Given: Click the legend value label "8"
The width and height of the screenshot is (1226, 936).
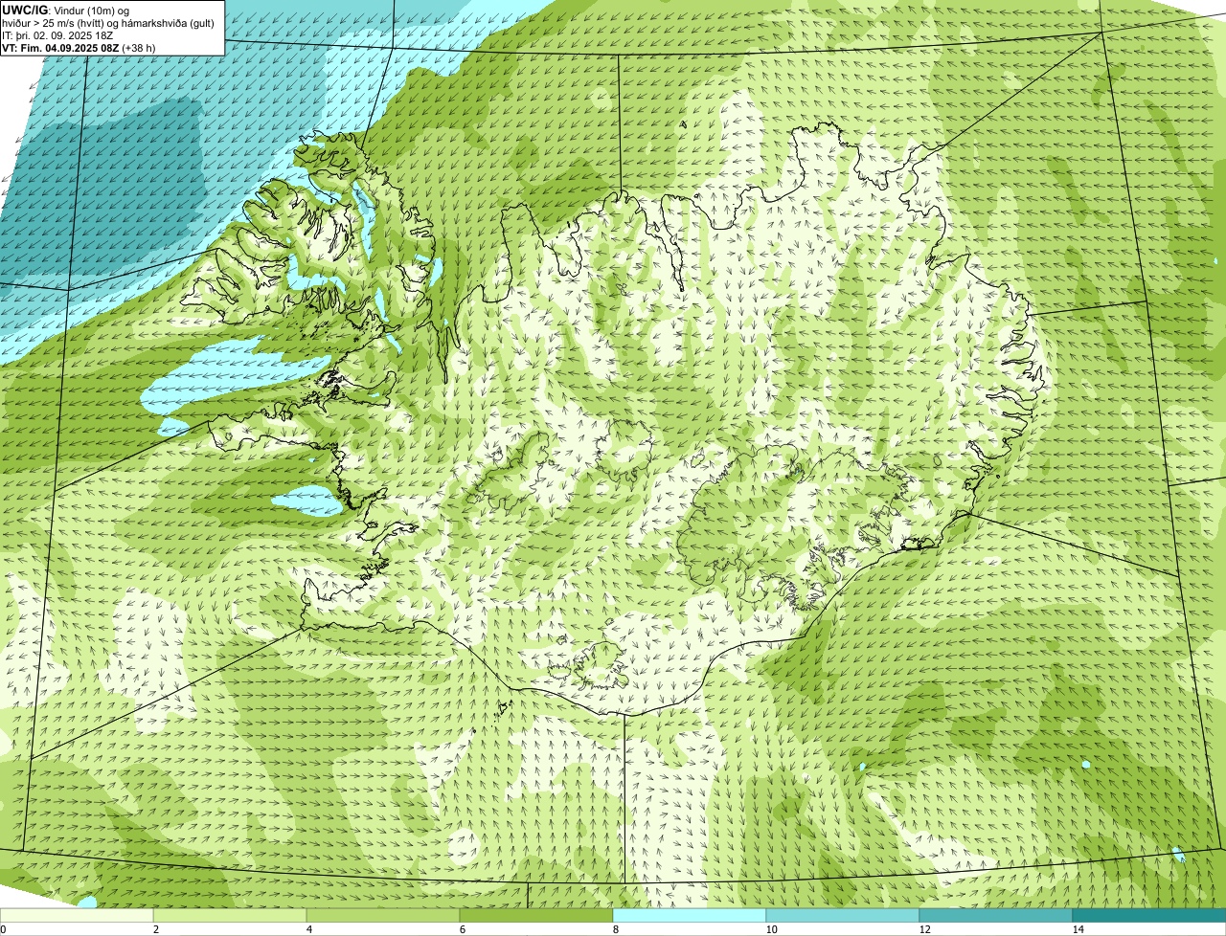Looking at the screenshot, I should point(615,929).
